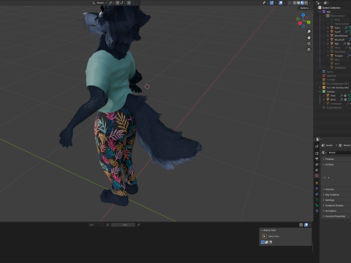Image resolution: width=351 pixels, height=263 pixels.
Task: Select the CustomBones collection in outliner
Action: pyautogui.click(x=334, y=107)
